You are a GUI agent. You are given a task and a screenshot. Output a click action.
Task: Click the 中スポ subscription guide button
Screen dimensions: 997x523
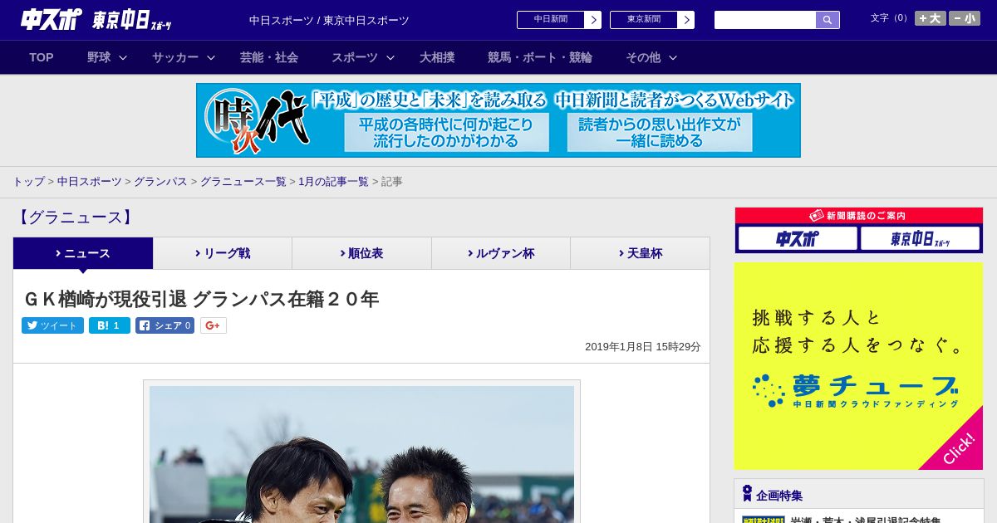click(798, 239)
